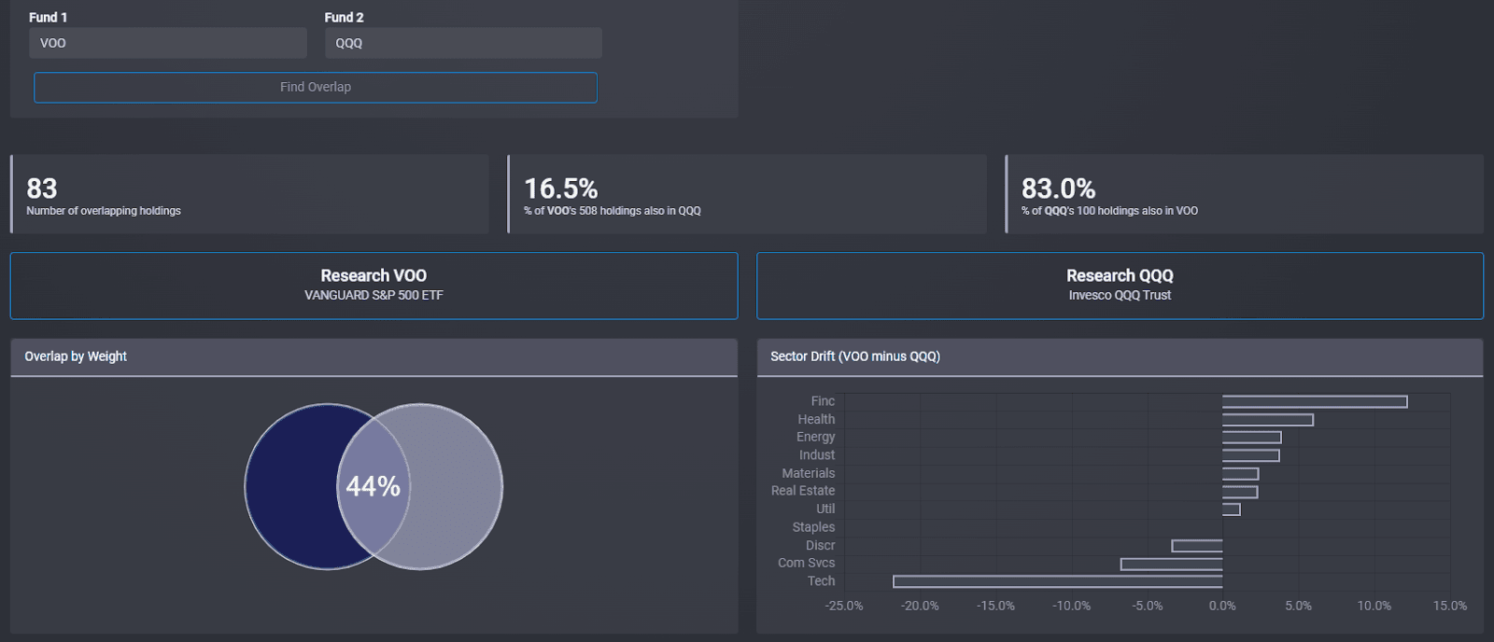Click the Indust sector drift bar
The height and width of the screenshot is (642, 1494).
(1250, 455)
